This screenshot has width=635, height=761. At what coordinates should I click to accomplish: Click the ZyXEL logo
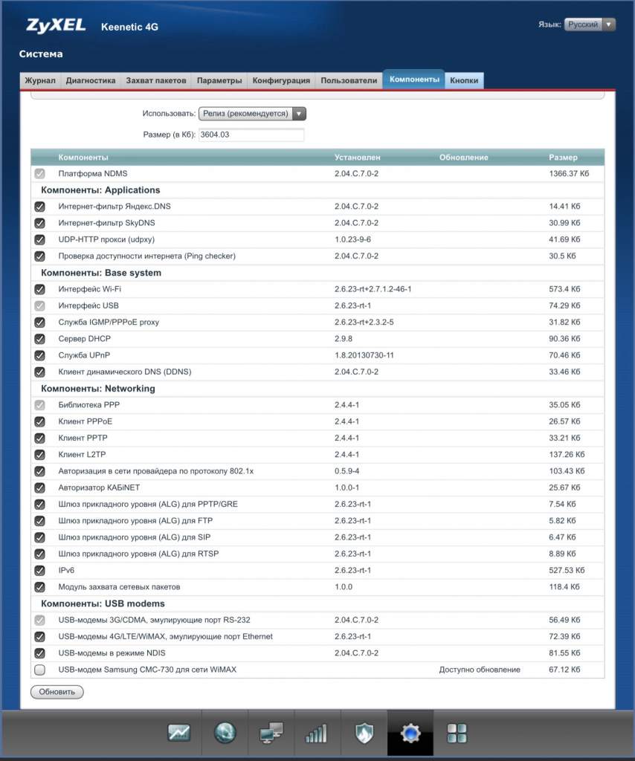pos(56,26)
